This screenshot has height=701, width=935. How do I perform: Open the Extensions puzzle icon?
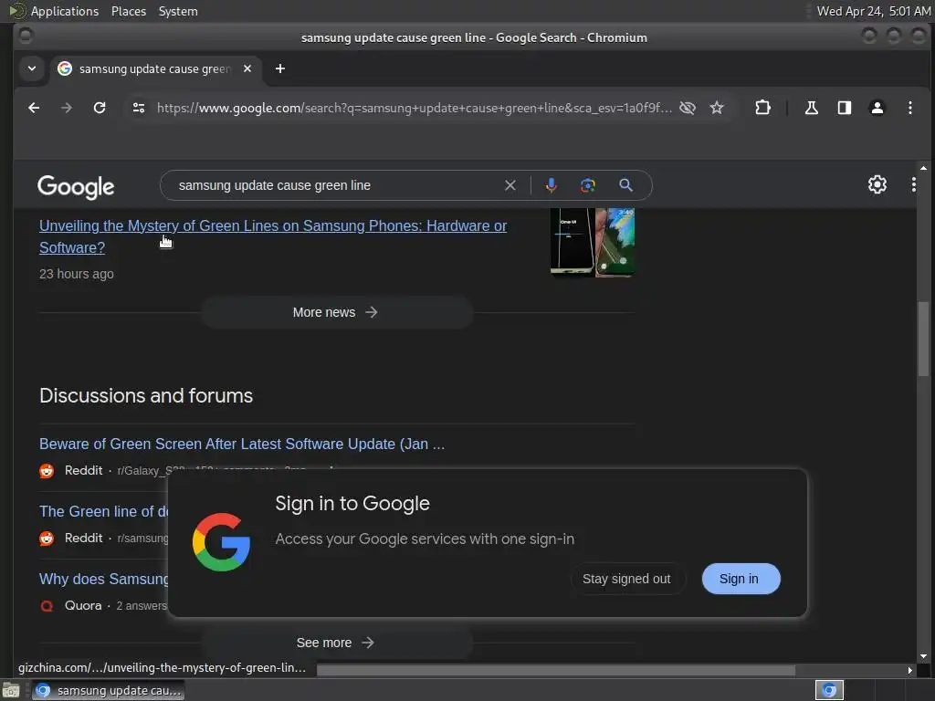tap(762, 108)
